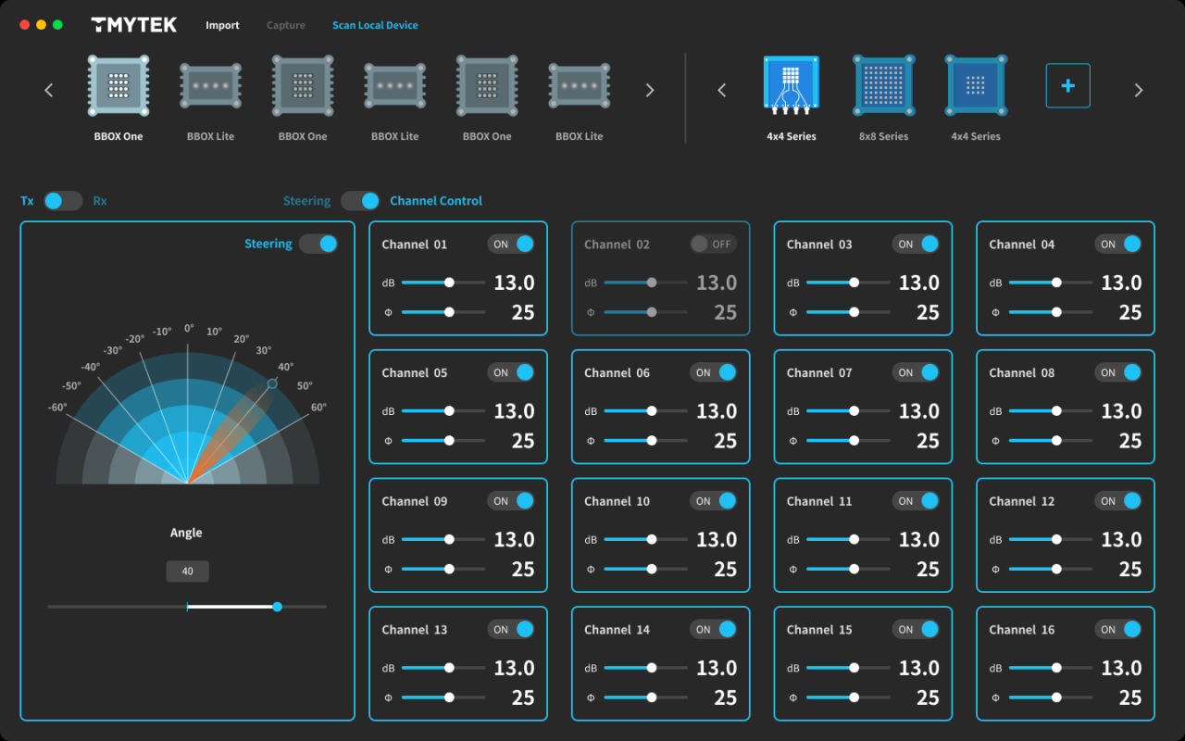Image resolution: width=1185 pixels, height=741 pixels.
Task: Toggle Steering/Channel Control mode switch
Action: pos(360,200)
